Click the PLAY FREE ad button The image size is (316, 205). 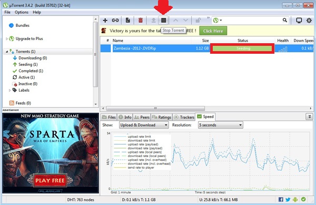(x=50, y=180)
